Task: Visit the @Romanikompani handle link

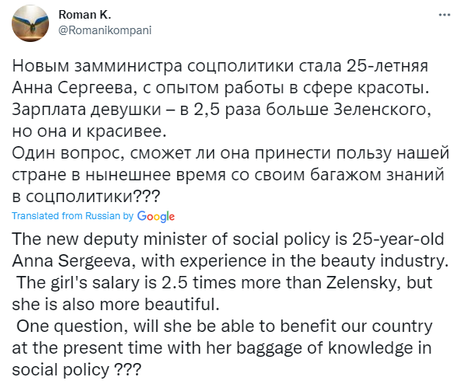Action: coord(105,30)
